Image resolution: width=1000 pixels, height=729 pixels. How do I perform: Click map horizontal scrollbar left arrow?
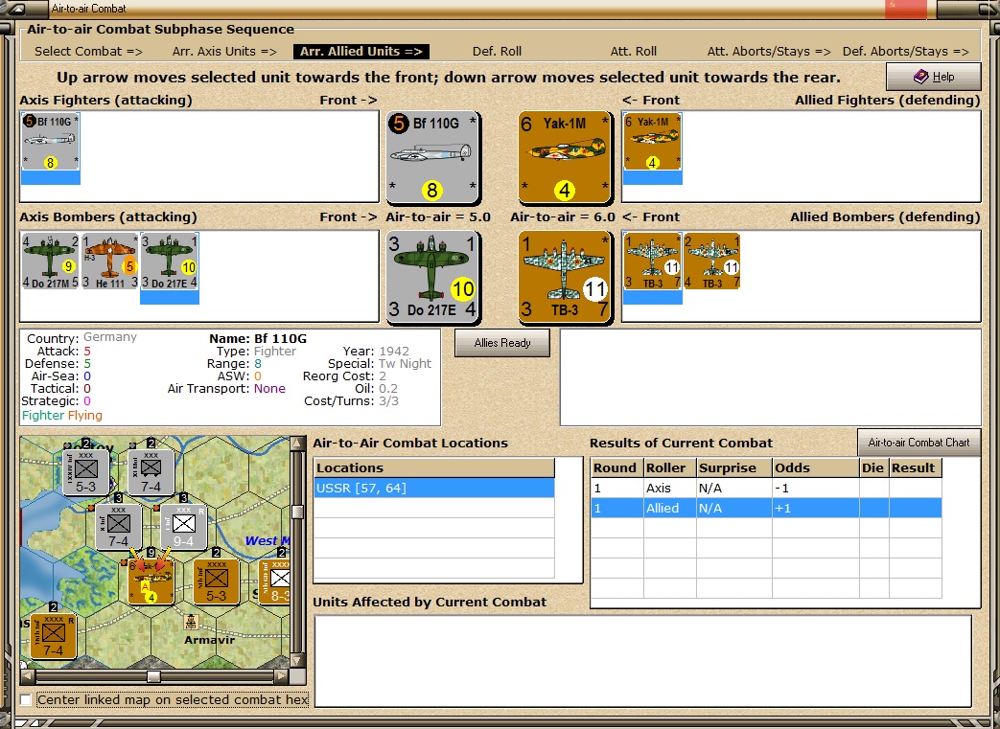click(x=28, y=676)
